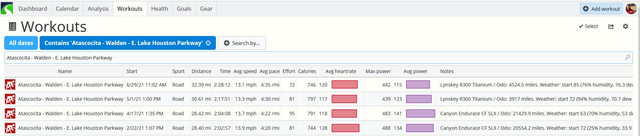Click cycling icon of 4/17/21 workout
The height and width of the screenshot is (136, 640).
pos(10,114)
